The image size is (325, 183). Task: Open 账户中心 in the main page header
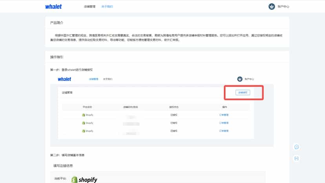(x=283, y=7)
